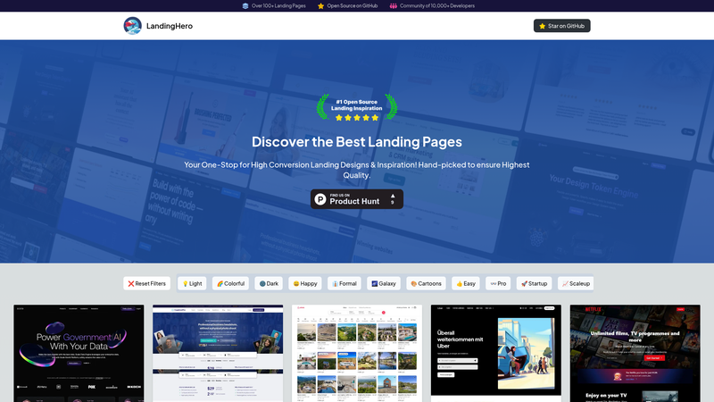Click the Product Hunt P logo icon
The image size is (714, 402).
pyautogui.click(x=320, y=199)
